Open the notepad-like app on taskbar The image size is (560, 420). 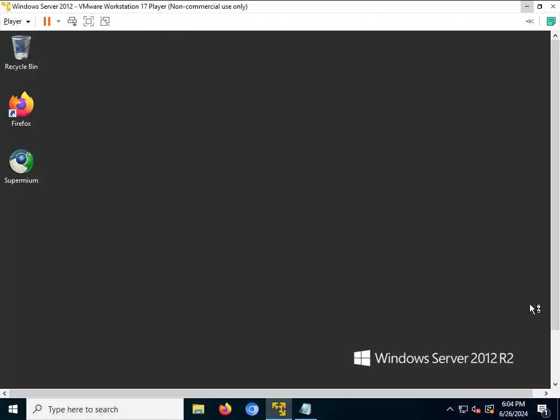click(x=305, y=409)
